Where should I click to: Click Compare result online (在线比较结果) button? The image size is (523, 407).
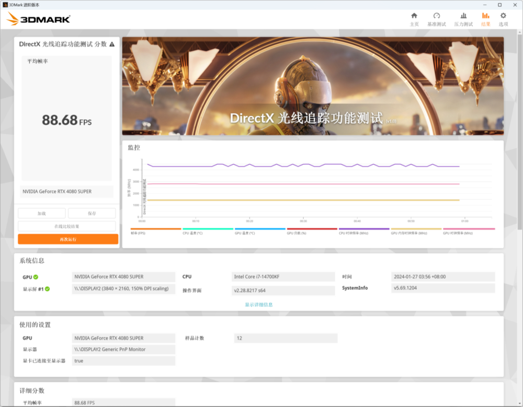(x=67, y=226)
